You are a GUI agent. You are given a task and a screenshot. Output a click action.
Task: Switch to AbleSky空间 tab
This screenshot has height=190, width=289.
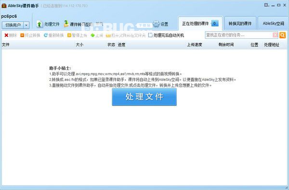(x=273, y=24)
